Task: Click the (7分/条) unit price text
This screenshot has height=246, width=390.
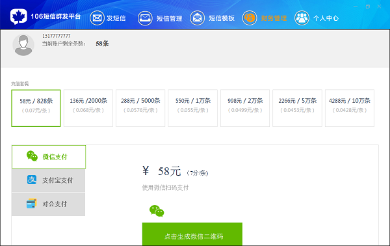Action: pyautogui.click(x=198, y=173)
